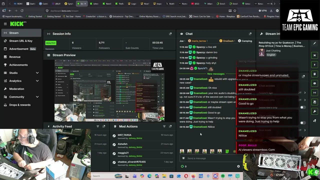Edit stream info with the pencil icon
This screenshot has width=320, height=180.
click(314, 43)
